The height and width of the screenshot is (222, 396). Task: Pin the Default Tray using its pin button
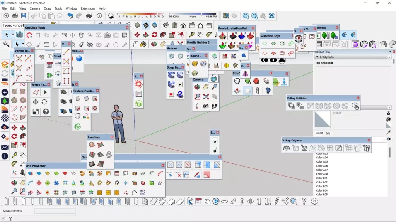pos(390,52)
